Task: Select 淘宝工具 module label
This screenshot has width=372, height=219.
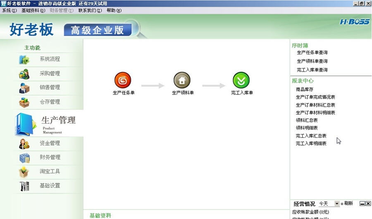Action: click(x=50, y=171)
